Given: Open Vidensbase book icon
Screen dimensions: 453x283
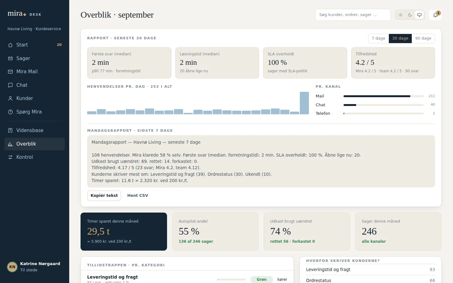Looking at the screenshot, I should pyautogui.click(x=10, y=130).
